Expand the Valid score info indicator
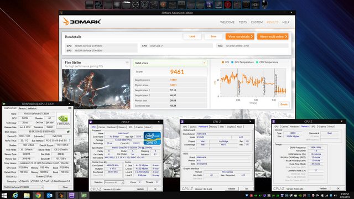This screenshot has height=199, width=354. point(204,63)
